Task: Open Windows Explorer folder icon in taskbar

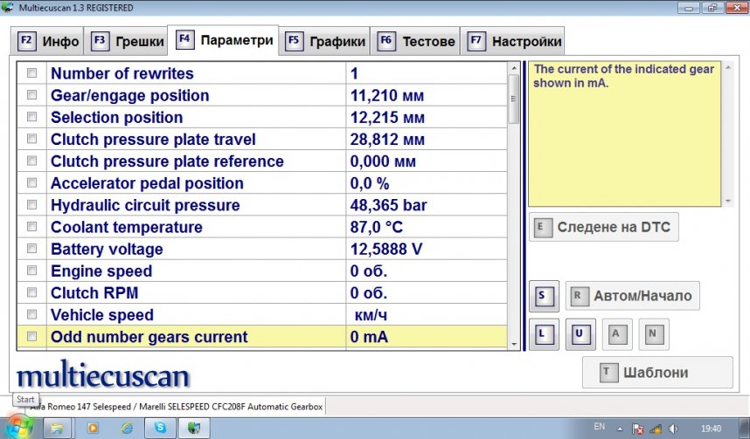Action: click(57, 428)
